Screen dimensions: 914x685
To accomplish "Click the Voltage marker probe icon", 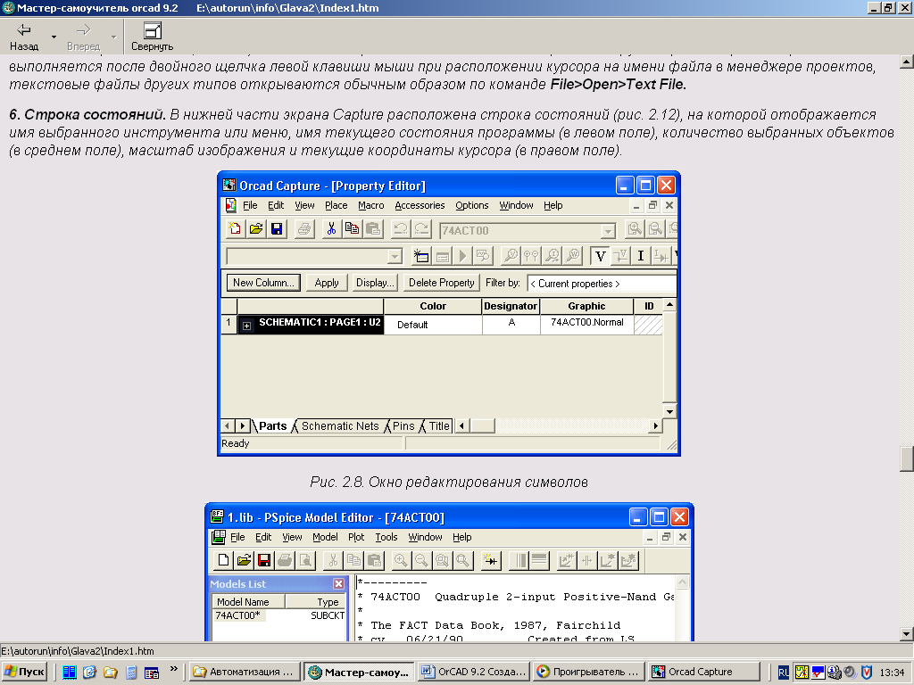I will click(x=511, y=256).
